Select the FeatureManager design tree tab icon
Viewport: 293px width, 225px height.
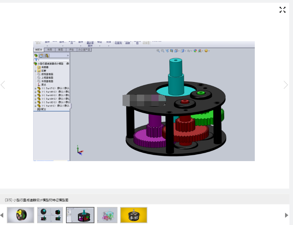point(36,56)
